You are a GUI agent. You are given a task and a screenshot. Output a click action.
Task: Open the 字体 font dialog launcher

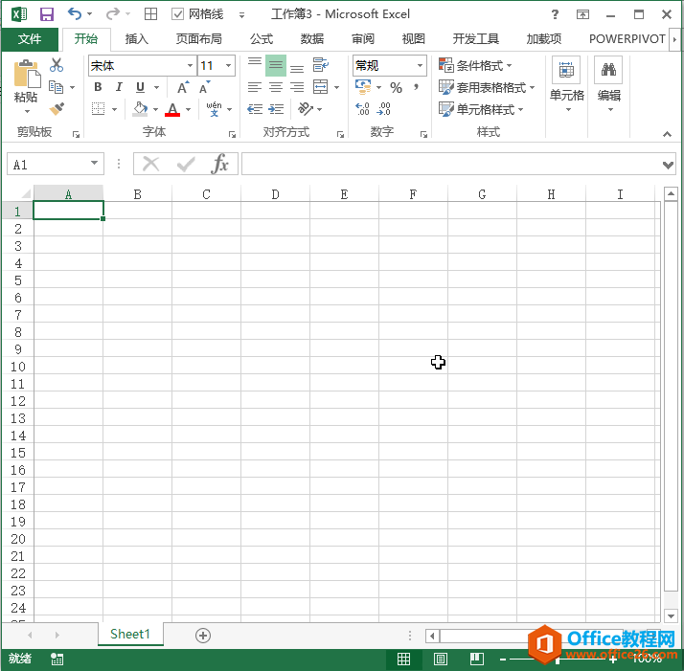click(232, 135)
